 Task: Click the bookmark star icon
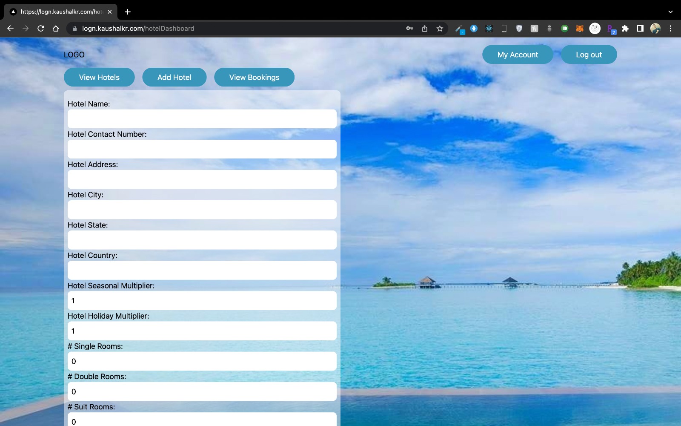[439, 29]
